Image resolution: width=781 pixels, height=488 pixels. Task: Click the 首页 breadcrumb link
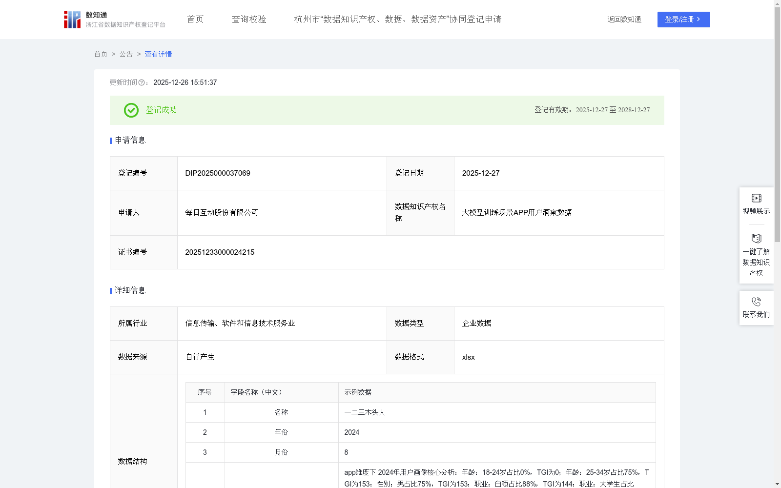101,54
